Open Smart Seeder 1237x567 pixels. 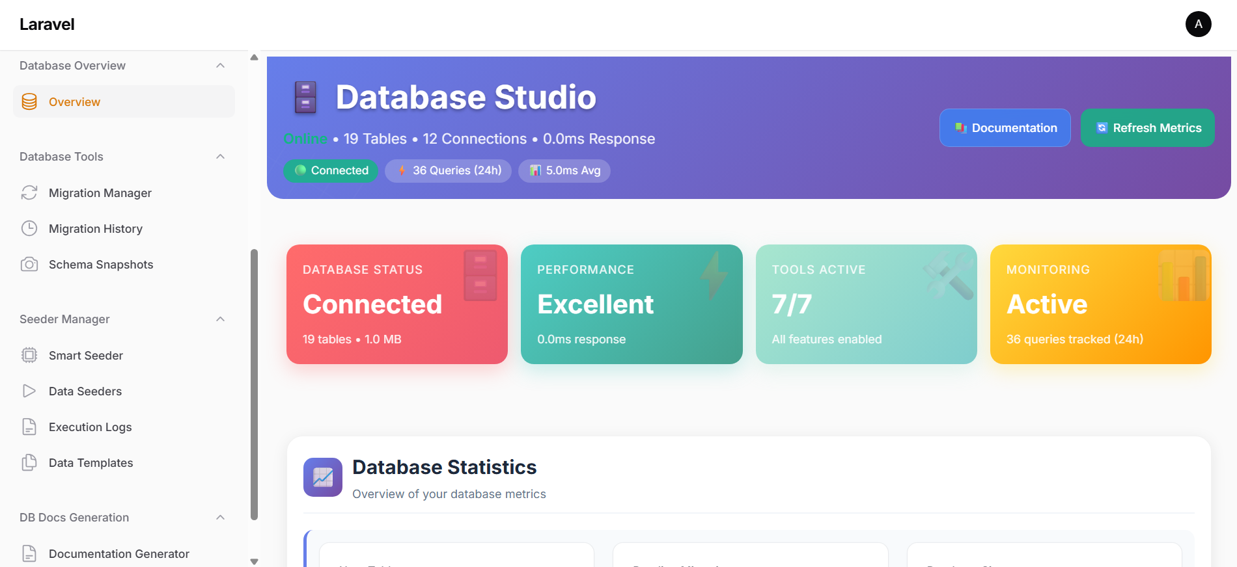(x=124, y=355)
